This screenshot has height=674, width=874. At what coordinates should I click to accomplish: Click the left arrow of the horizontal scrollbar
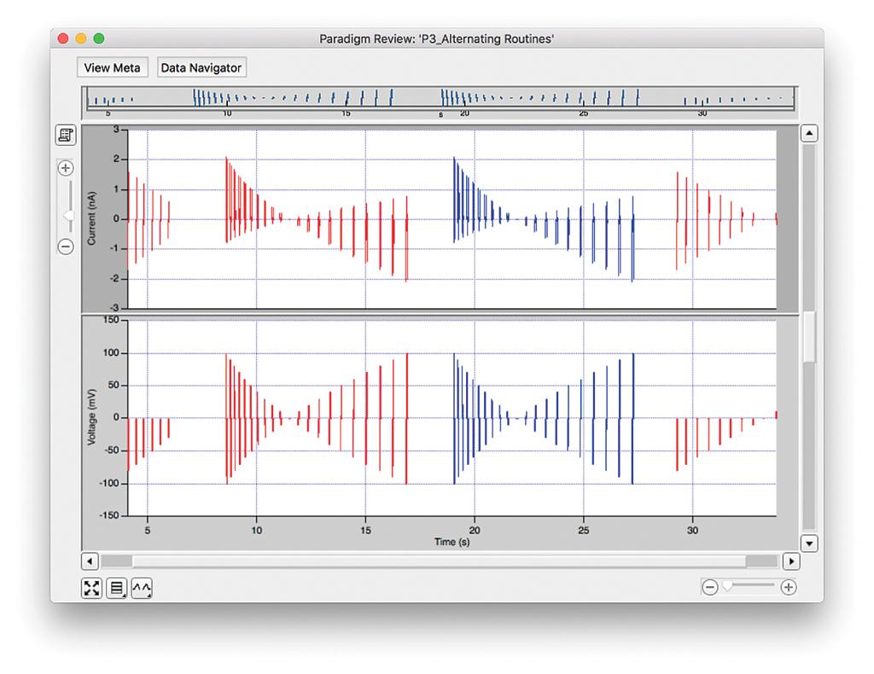[x=90, y=561]
